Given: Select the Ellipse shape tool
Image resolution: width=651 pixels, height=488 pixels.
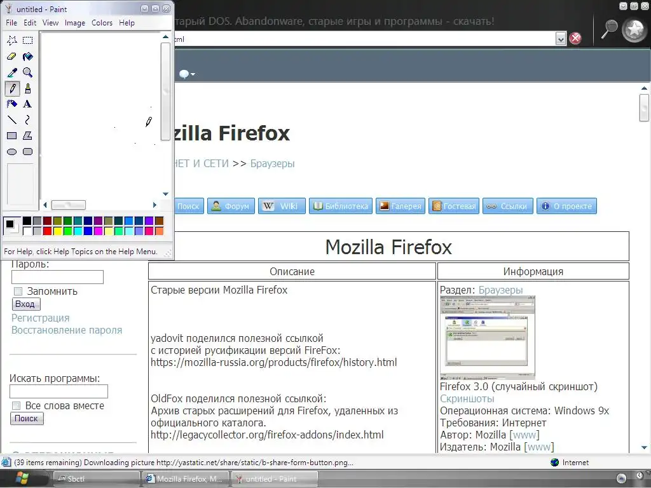Looking at the screenshot, I should click(12, 152).
